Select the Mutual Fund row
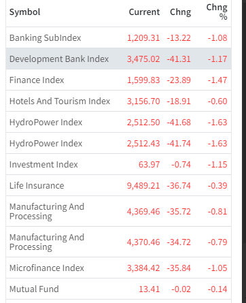 pos(118,289)
